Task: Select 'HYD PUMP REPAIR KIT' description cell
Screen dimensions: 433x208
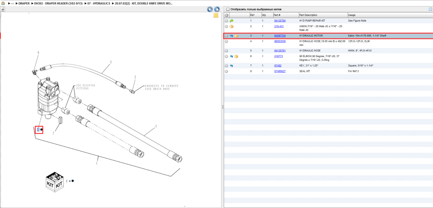Action: click(x=312, y=21)
